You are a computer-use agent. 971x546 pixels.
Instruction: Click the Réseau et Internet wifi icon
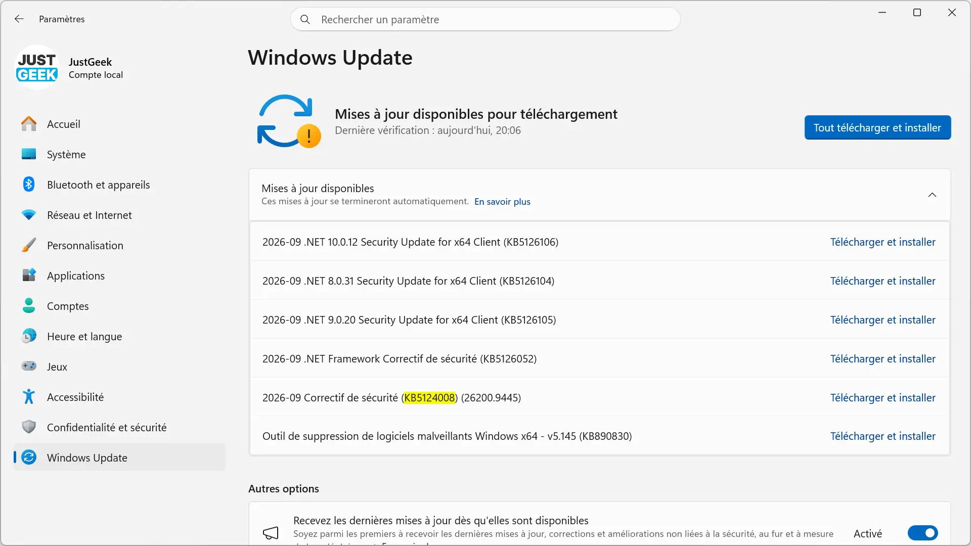(29, 215)
